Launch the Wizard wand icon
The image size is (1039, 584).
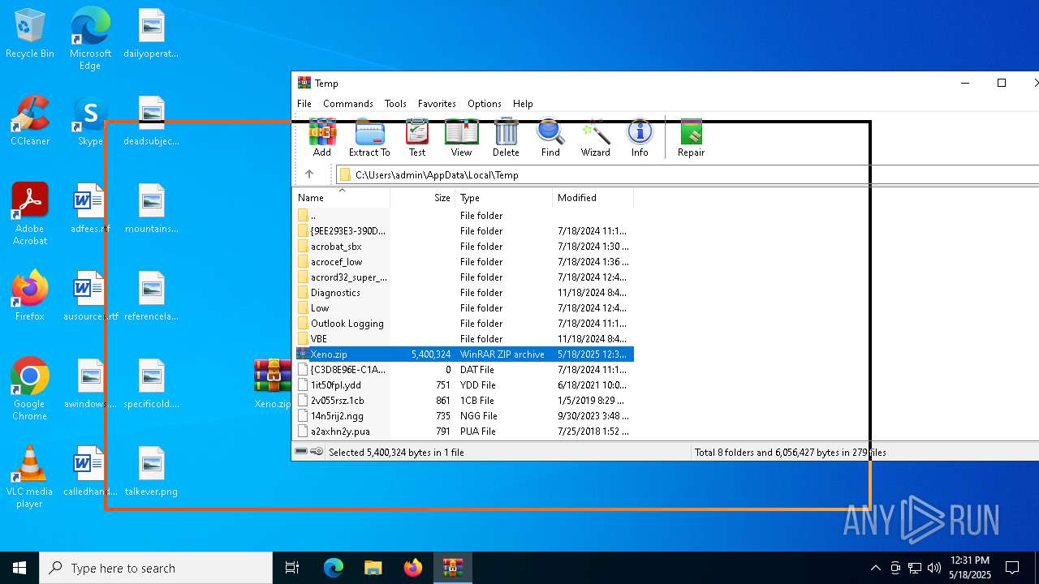point(595,137)
